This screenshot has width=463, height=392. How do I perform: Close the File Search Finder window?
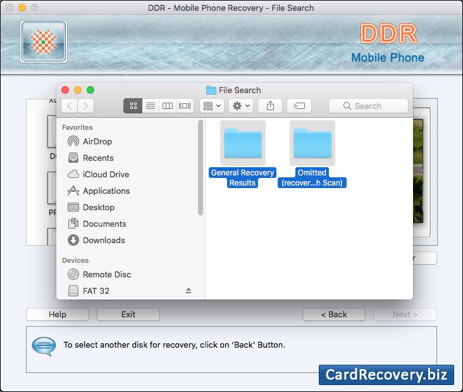[65, 90]
